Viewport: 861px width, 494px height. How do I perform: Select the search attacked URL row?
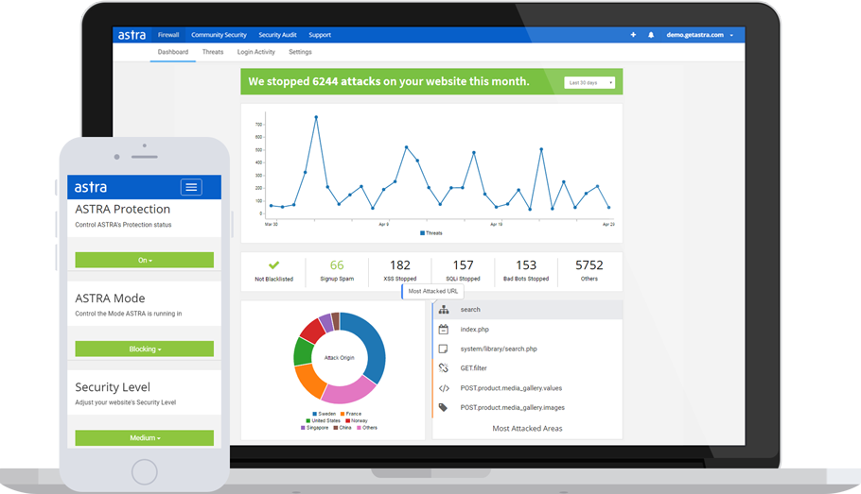click(x=528, y=310)
